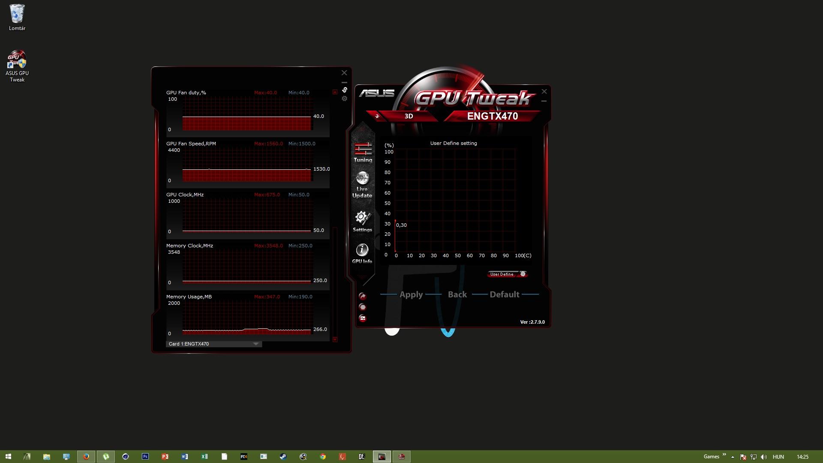Open the Tuning section in GPU Tweak

click(363, 152)
